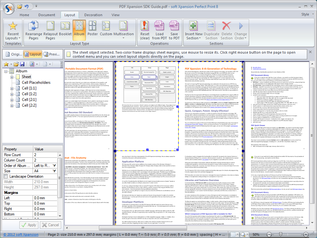Click Duplicate Section
The width and height of the screenshot is (317, 238).
click(x=211, y=30)
